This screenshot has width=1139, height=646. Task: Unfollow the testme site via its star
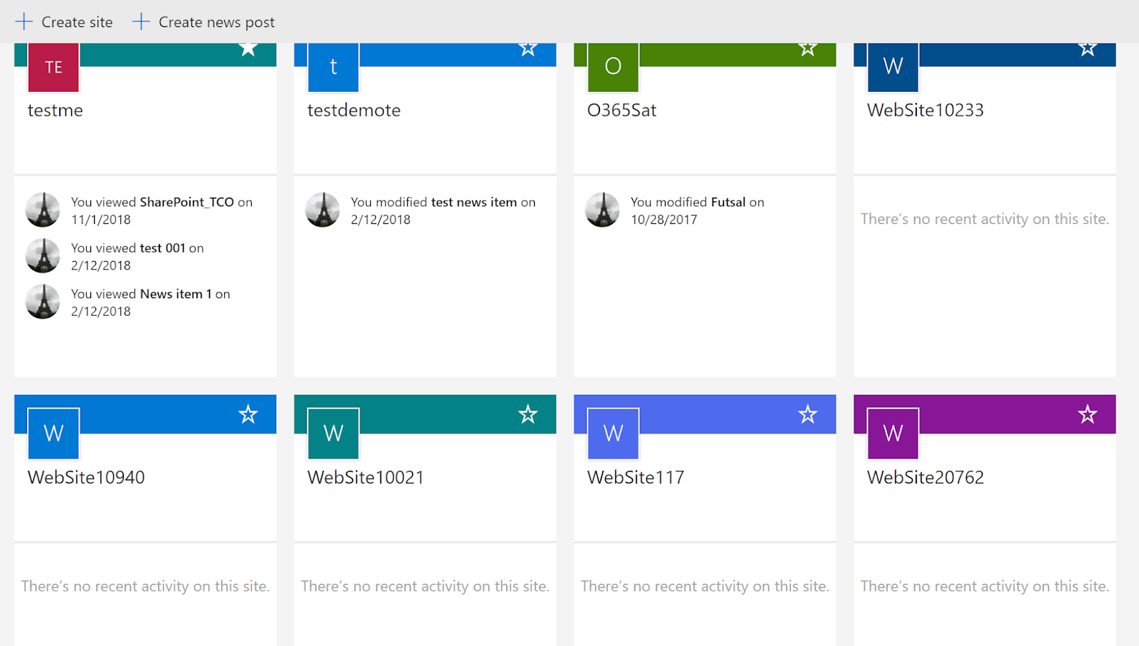[x=248, y=47]
